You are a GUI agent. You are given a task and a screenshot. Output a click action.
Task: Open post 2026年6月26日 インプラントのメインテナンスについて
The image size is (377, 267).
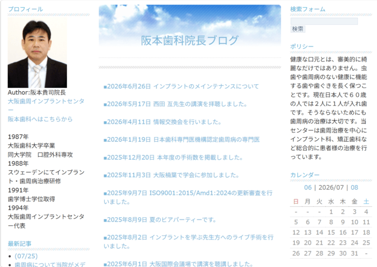tap(181, 86)
